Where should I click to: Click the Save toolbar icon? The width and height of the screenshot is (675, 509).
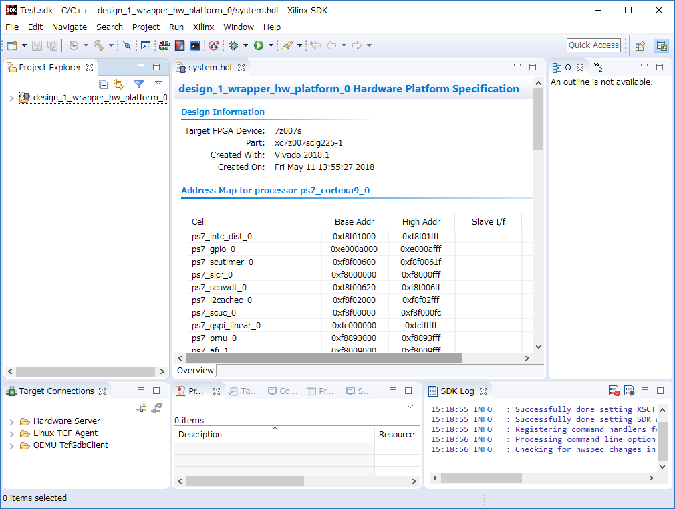coord(37,45)
